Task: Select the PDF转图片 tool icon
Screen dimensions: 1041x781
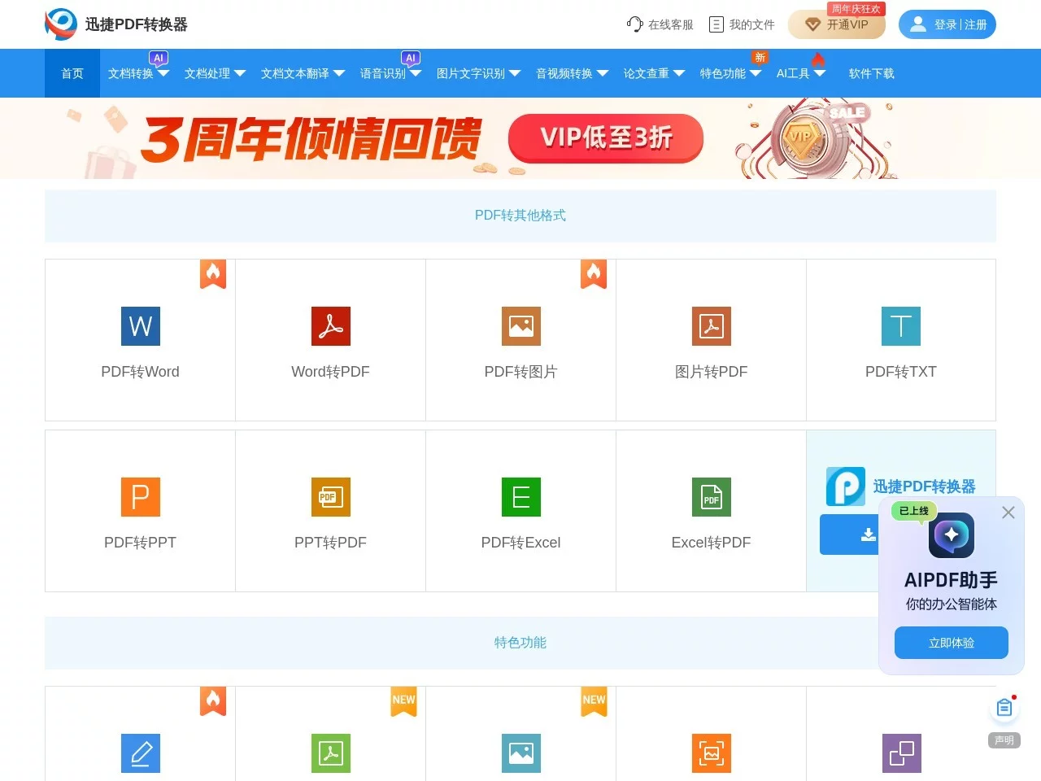Action: tap(520, 326)
